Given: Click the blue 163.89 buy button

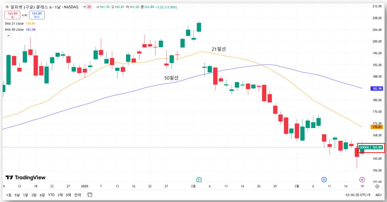Looking at the screenshot, I should (x=37, y=15).
